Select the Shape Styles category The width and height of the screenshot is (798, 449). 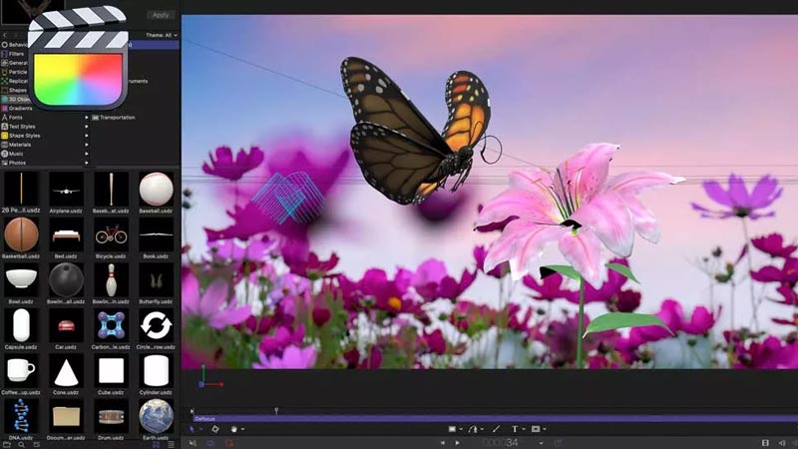[24, 136]
